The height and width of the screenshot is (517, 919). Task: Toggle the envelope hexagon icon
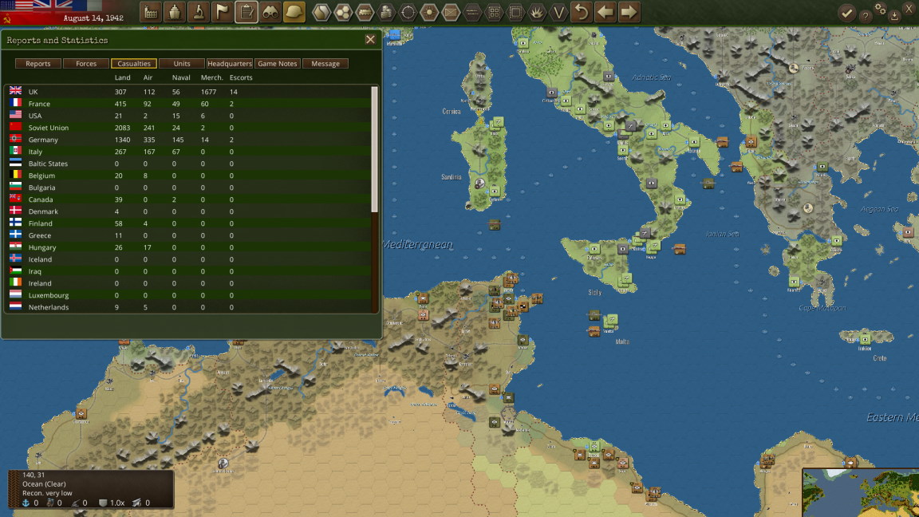(451, 12)
